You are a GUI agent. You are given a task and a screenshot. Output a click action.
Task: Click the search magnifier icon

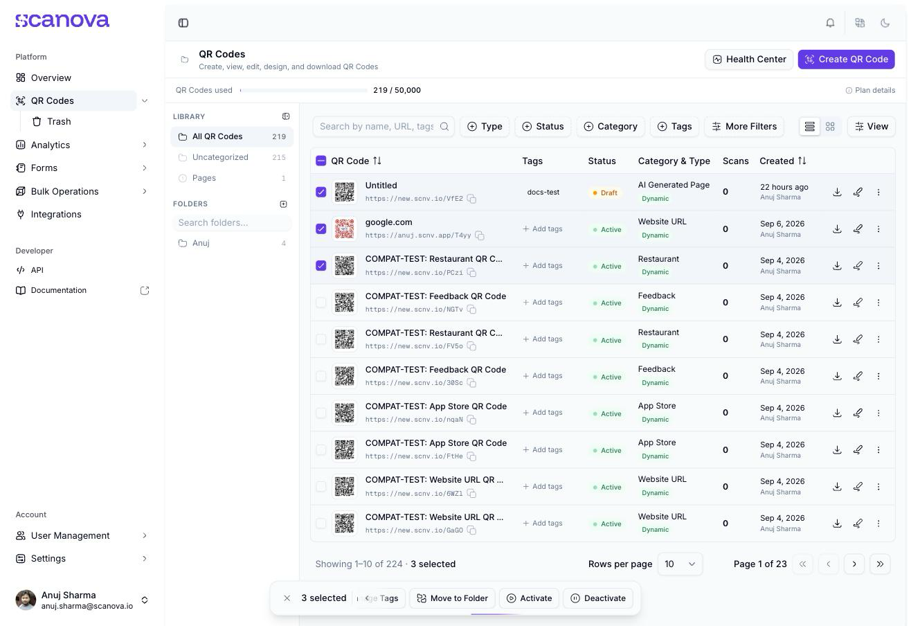[x=444, y=126]
